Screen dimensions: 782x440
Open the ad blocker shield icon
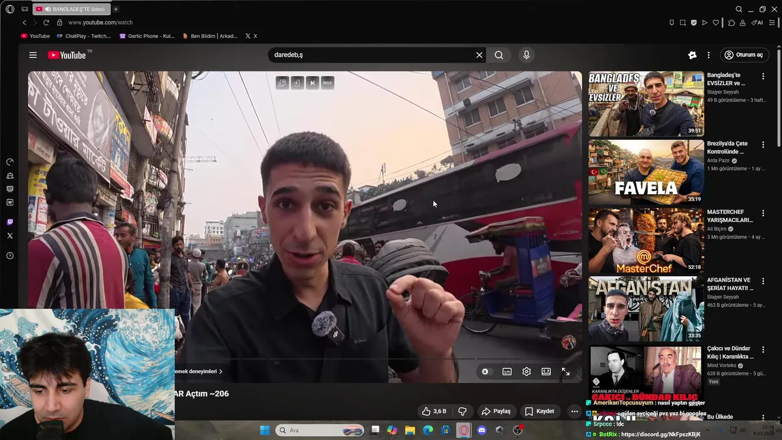[693, 23]
